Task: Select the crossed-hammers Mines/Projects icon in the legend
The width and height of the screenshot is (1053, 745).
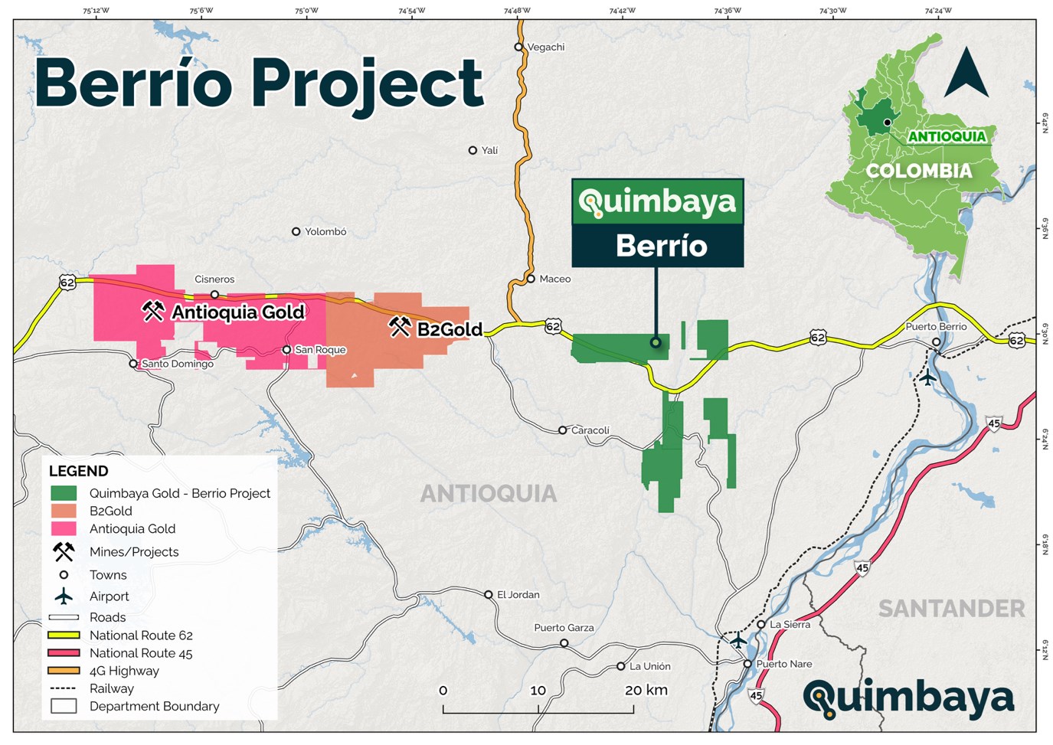Action: (64, 551)
